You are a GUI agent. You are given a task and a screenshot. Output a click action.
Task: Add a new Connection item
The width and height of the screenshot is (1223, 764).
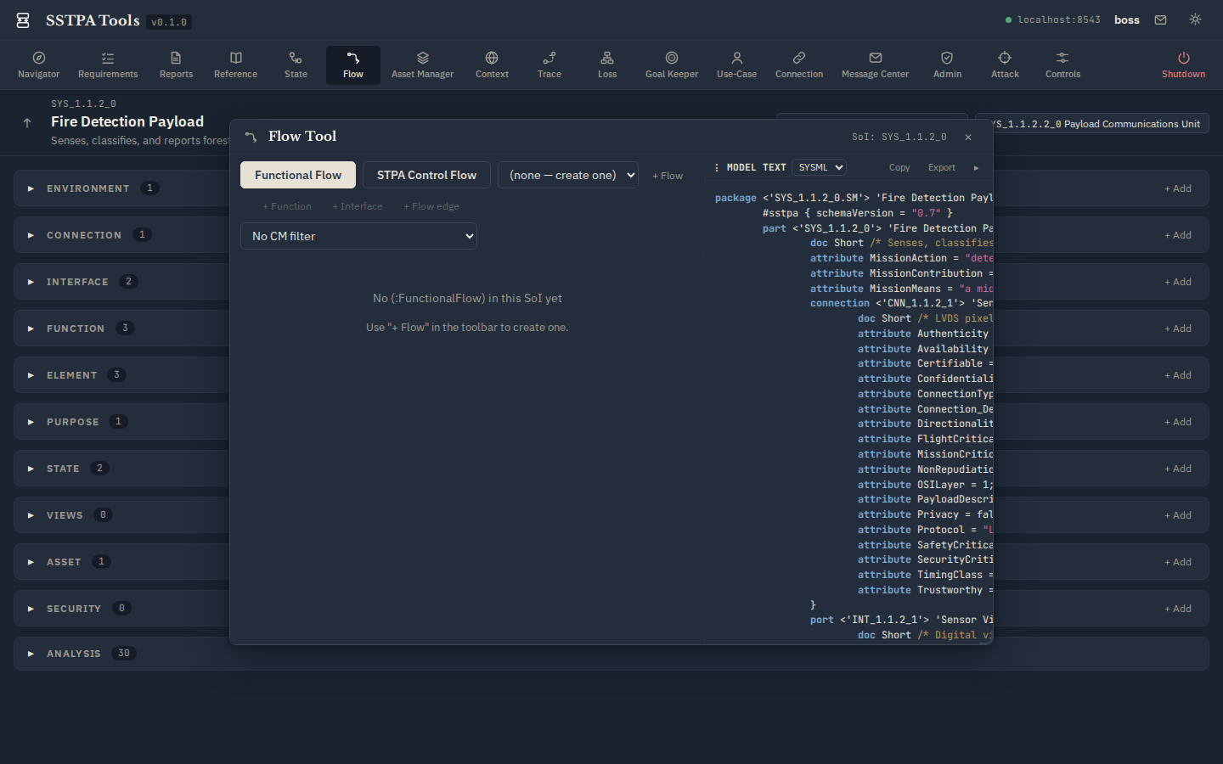(x=1178, y=235)
